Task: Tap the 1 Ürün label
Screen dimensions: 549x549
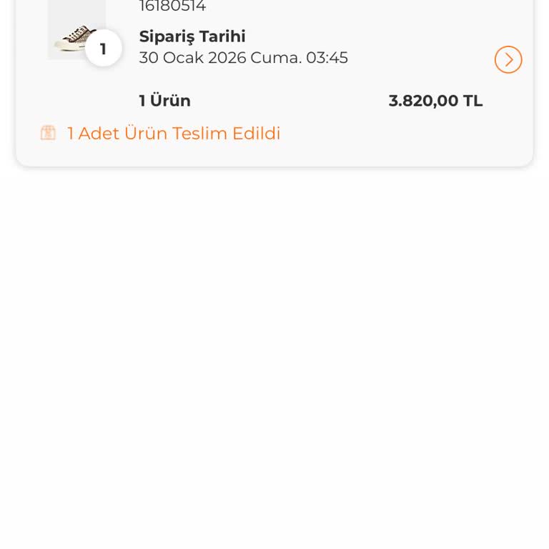Action: (x=165, y=101)
